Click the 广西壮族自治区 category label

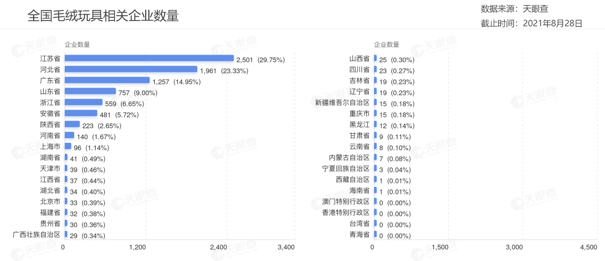(36, 235)
